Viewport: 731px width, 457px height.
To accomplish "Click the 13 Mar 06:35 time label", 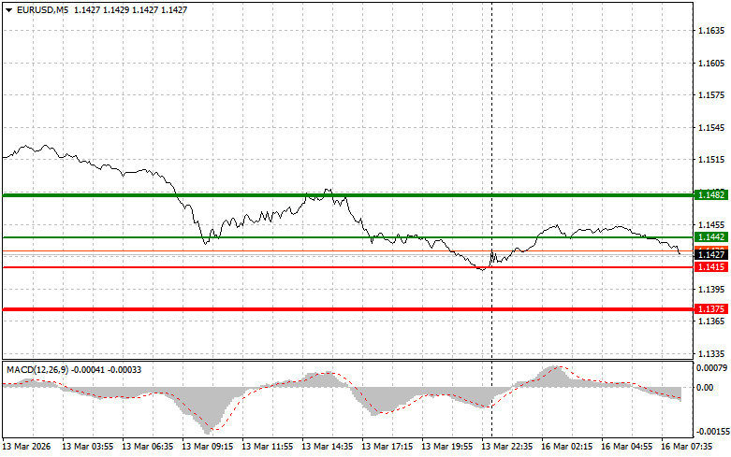I will (x=147, y=447).
